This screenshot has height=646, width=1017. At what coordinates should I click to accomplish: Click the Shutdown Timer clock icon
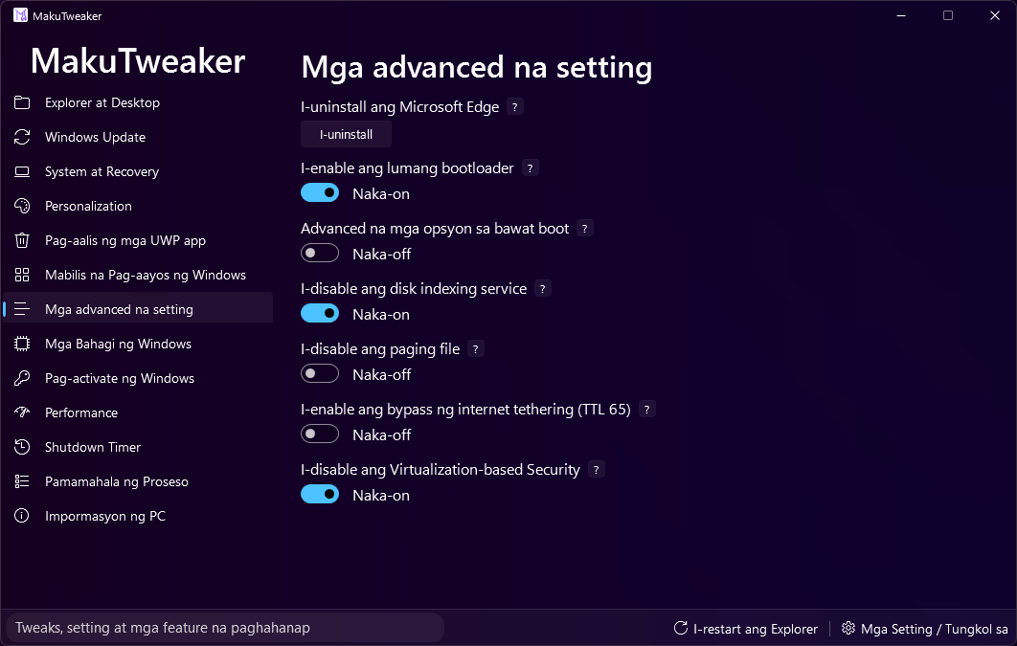[x=22, y=447]
